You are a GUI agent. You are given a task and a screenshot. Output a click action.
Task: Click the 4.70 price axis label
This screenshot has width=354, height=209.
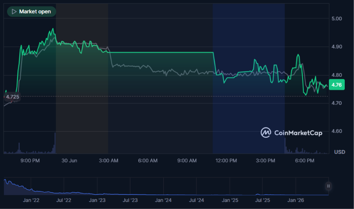click(336, 103)
